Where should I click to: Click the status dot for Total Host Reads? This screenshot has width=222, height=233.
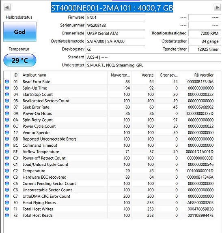[7, 215]
